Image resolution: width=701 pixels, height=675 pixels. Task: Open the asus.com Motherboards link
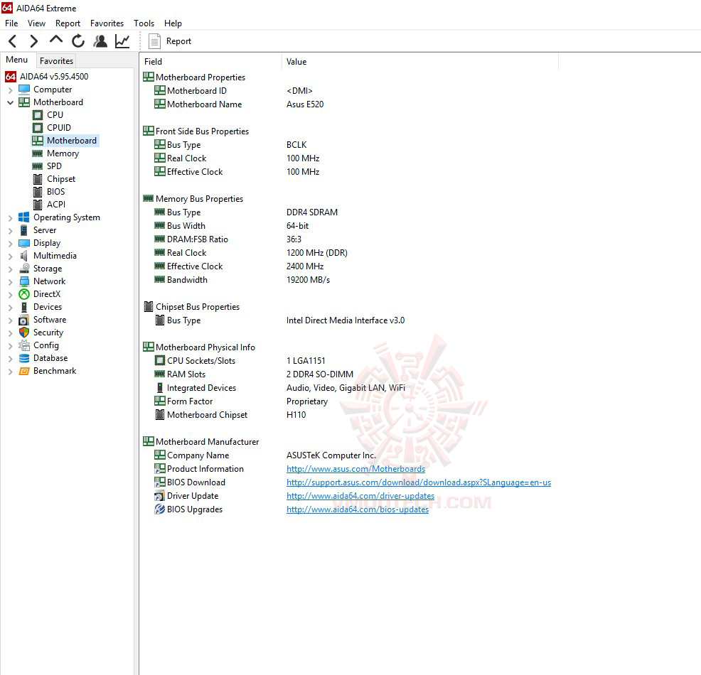tap(356, 469)
